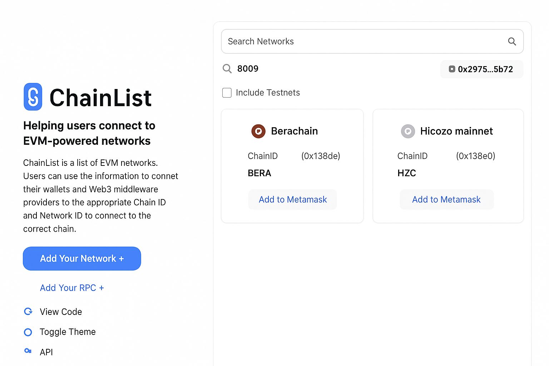This screenshot has width=549, height=366.
Task: Select the Berachain card title
Action: [x=295, y=131]
